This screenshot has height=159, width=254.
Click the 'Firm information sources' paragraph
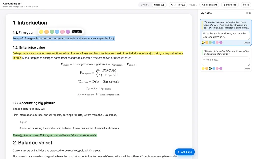[65, 115]
